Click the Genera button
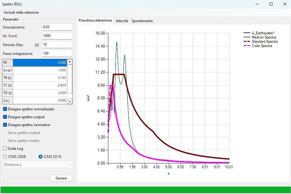The image size is (291, 194). 61,178
